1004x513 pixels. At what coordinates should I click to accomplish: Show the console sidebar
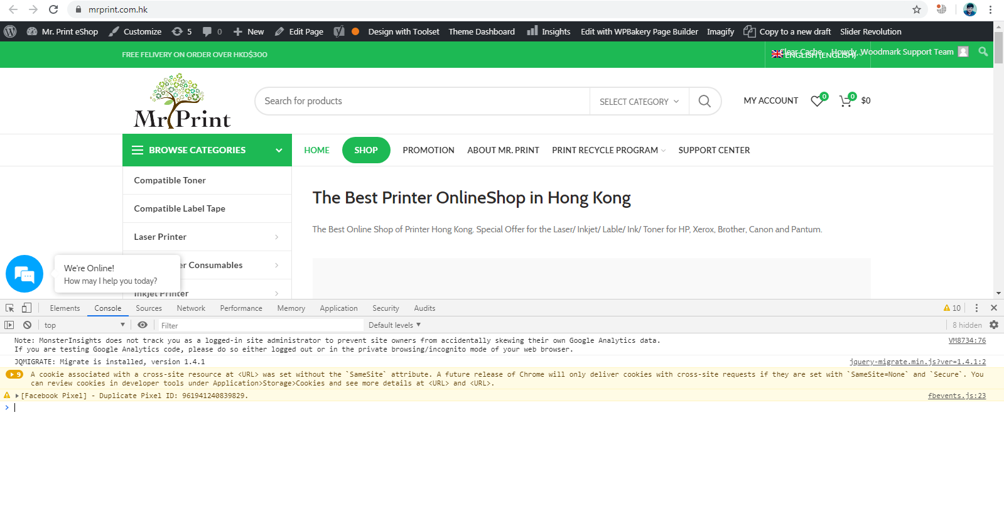[9, 325]
